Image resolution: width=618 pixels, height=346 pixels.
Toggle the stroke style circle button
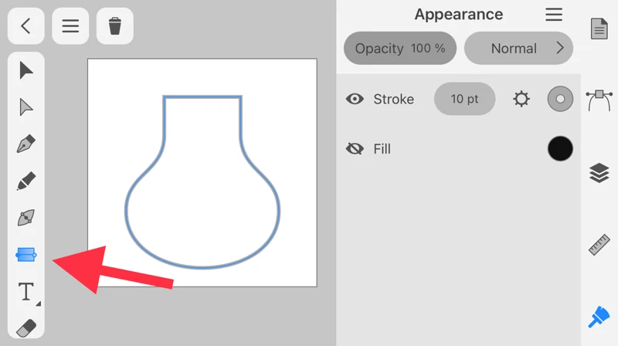point(560,99)
